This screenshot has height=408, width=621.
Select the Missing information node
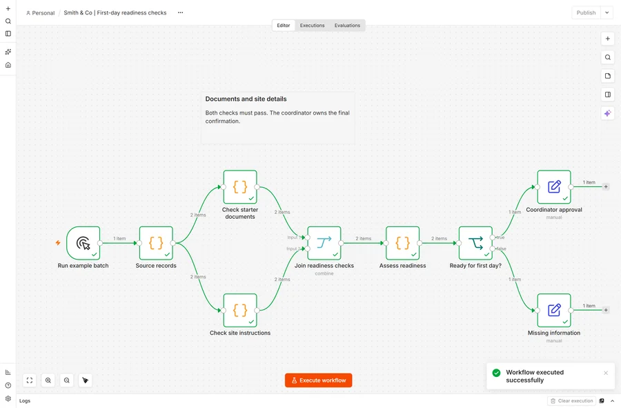[554, 310]
